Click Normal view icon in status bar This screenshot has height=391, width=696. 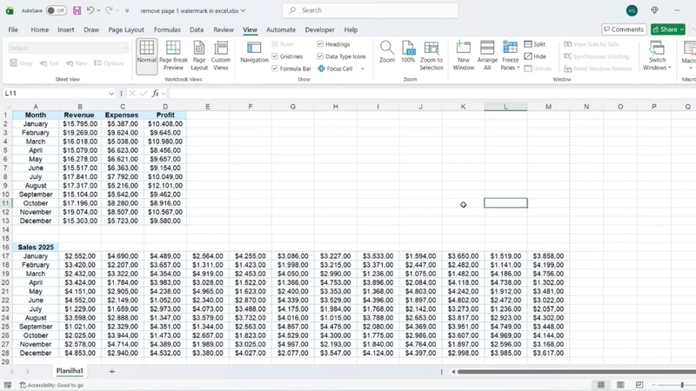click(x=601, y=385)
